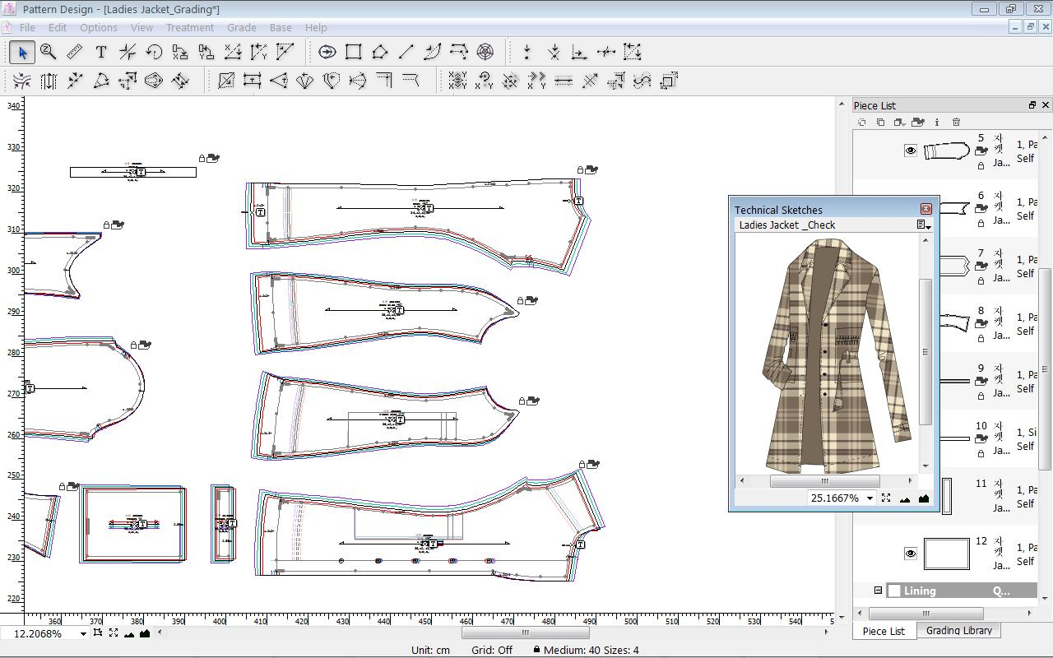Select the circular target tool
This screenshot has width=1053, height=658.
[485, 53]
